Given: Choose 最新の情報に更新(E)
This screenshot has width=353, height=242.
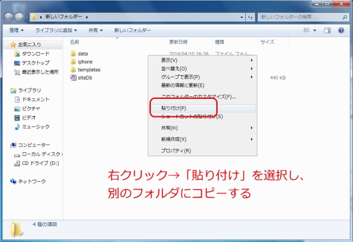Looking at the screenshot, I should [202, 85].
